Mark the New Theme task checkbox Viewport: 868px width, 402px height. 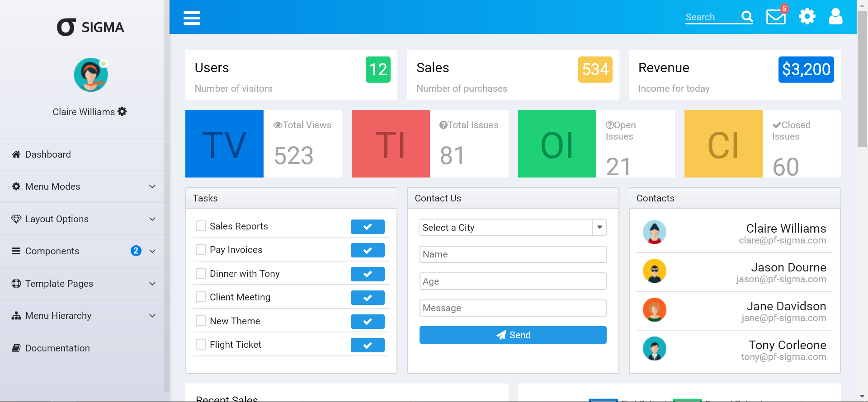point(201,321)
